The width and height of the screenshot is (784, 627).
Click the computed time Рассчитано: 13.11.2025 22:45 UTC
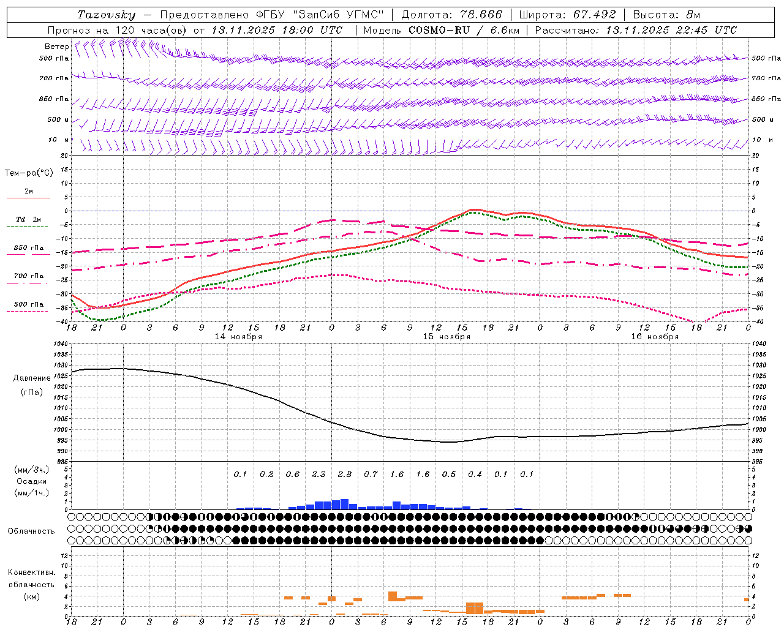click(636, 30)
